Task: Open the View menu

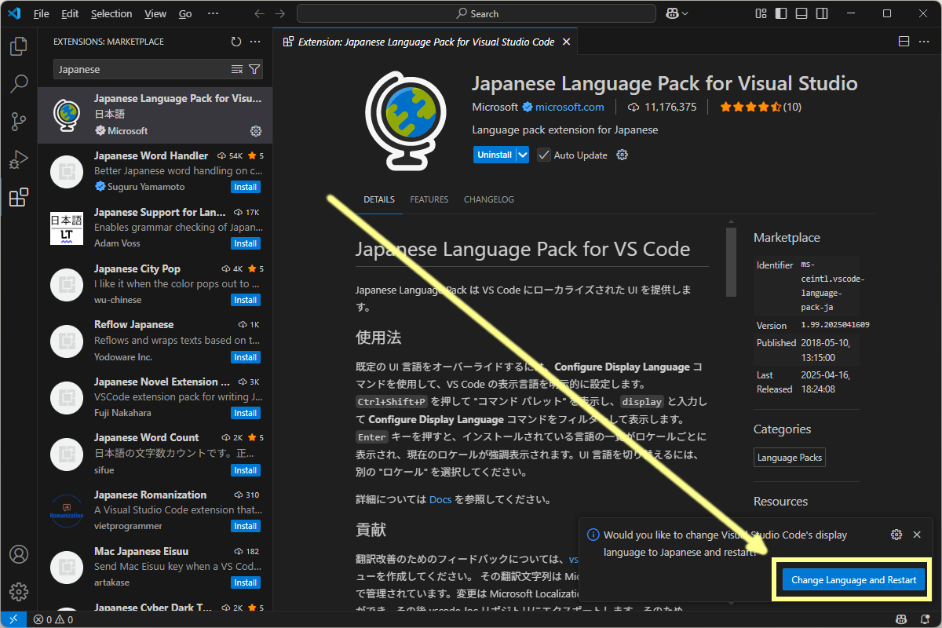Action: 155,13
